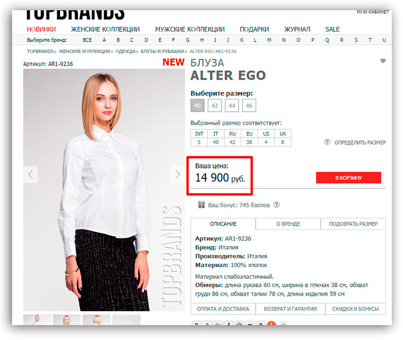Click the gift icon near bonus text
This screenshot has height=340, width=403.
coord(201,205)
